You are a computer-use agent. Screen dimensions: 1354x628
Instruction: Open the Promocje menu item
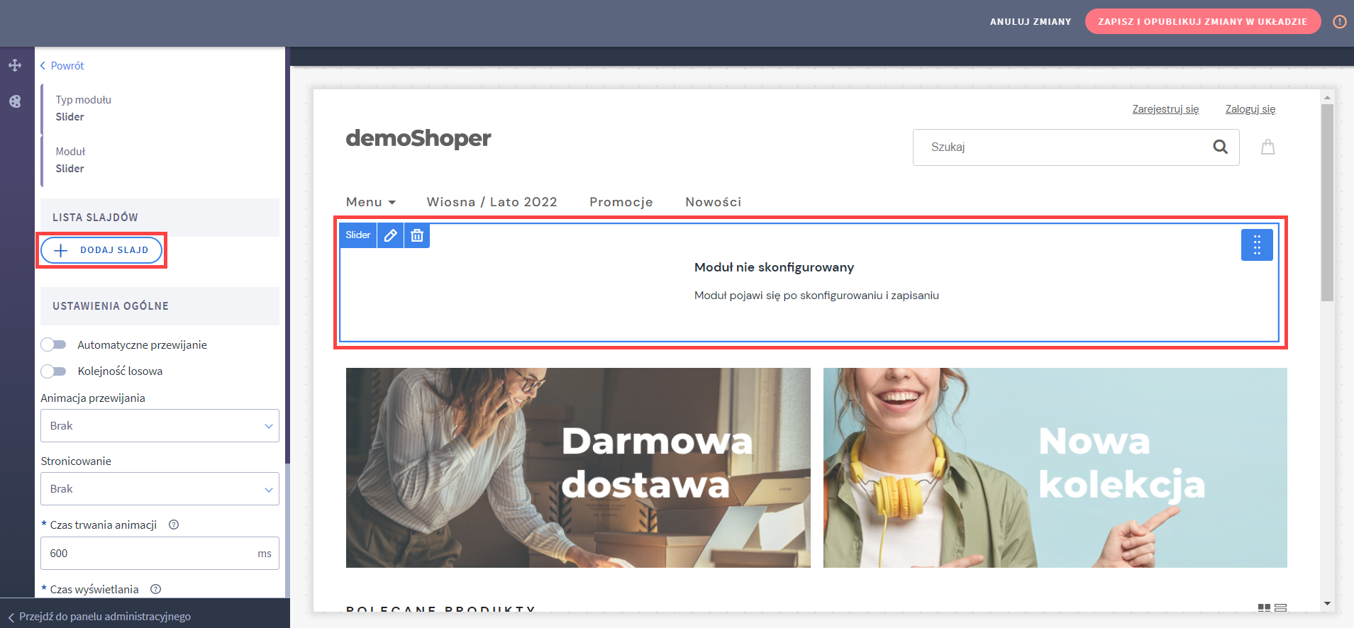coord(621,202)
